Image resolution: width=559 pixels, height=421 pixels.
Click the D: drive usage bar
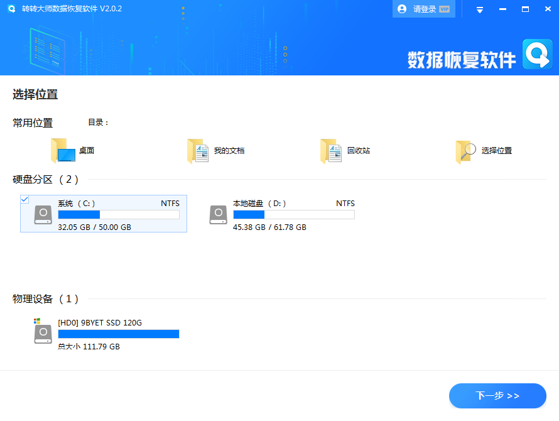[294, 214]
